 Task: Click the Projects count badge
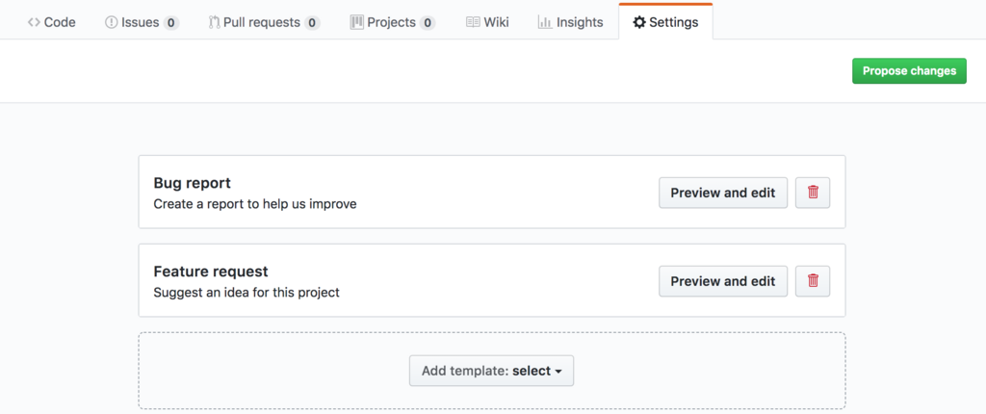click(428, 22)
